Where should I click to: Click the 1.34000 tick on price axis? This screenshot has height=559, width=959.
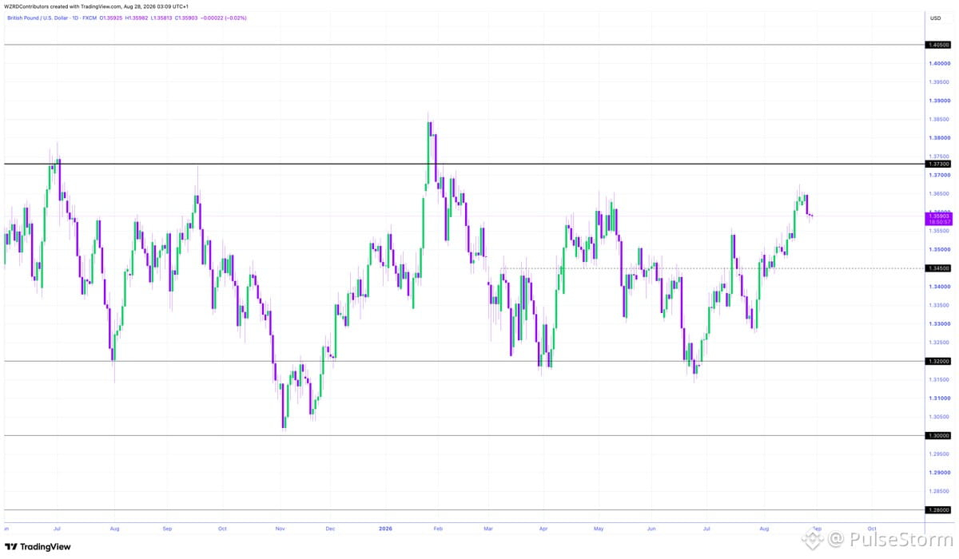pos(938,287)
